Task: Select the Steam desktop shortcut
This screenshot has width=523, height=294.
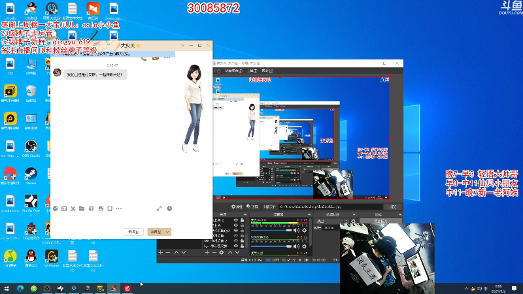Action: 31,176
